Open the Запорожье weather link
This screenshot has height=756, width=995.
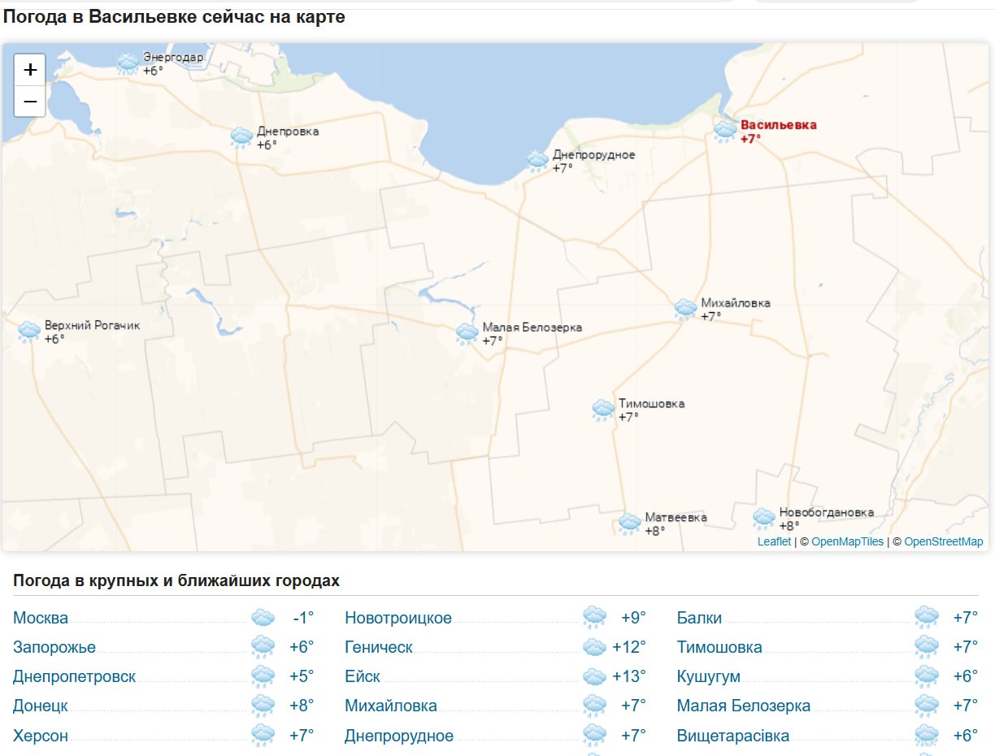tap(54, 647)
